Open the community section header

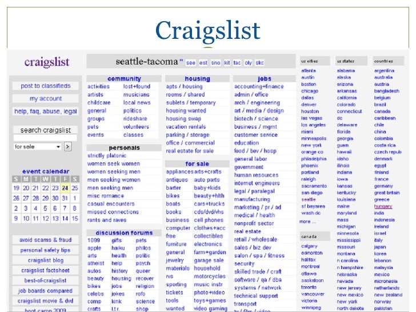click(124, 79)
